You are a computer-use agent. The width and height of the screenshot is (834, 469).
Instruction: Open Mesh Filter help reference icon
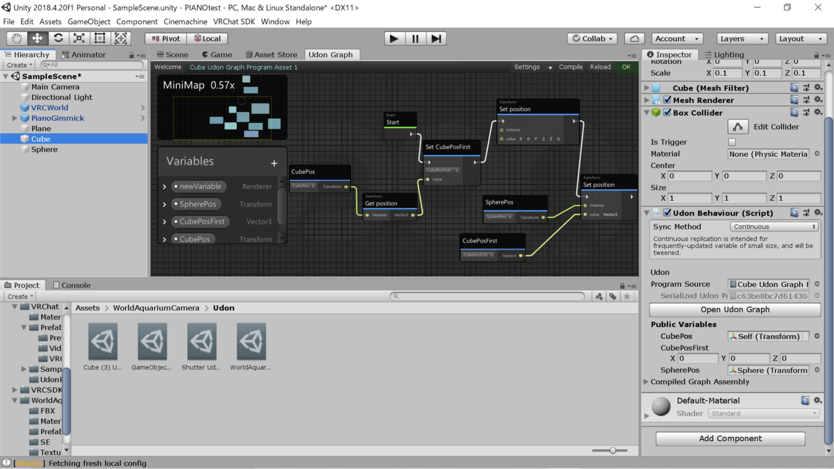click(x=794, y=88)
